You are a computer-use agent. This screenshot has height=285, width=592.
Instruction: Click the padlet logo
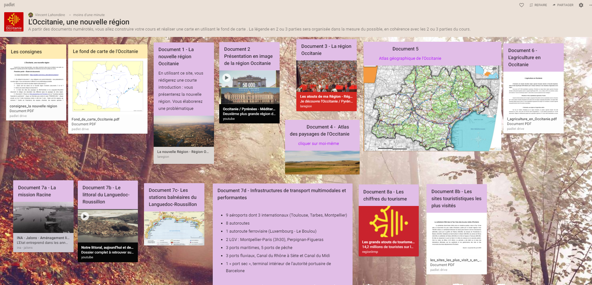[x=9, y=4]
